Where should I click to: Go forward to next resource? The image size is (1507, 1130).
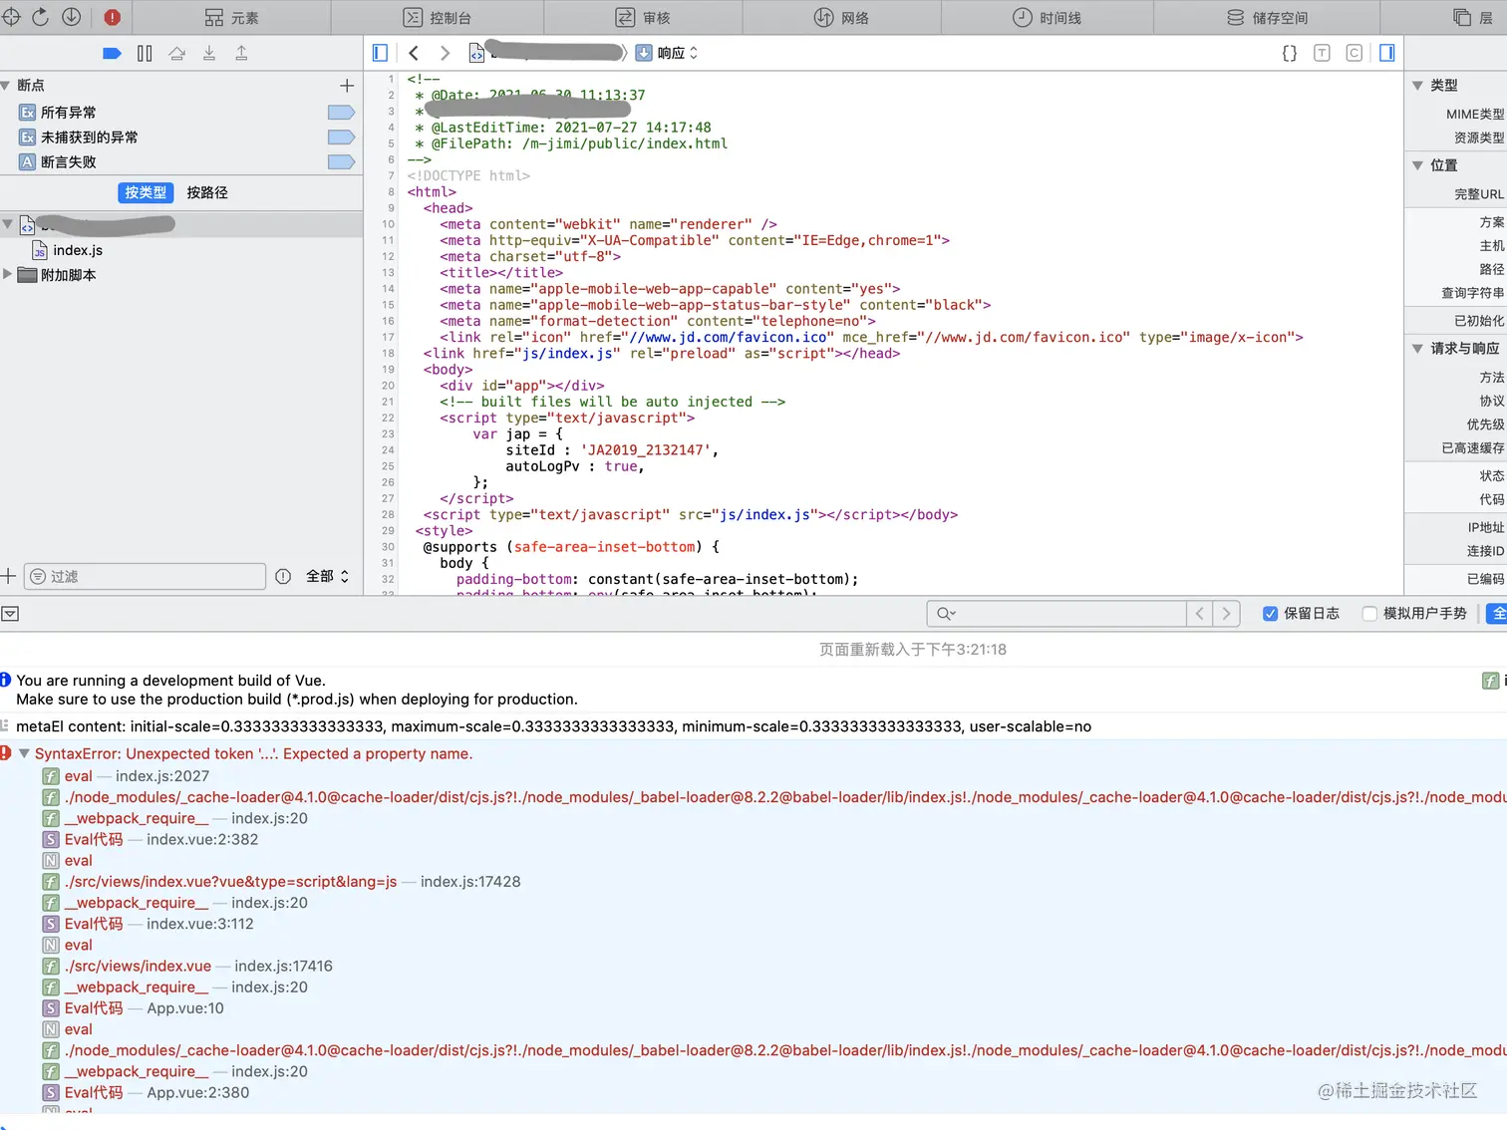pyautogui.click(x=445, y=53)
